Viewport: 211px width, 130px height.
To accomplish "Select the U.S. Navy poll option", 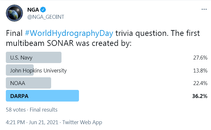I will click(x=34, y=58).
